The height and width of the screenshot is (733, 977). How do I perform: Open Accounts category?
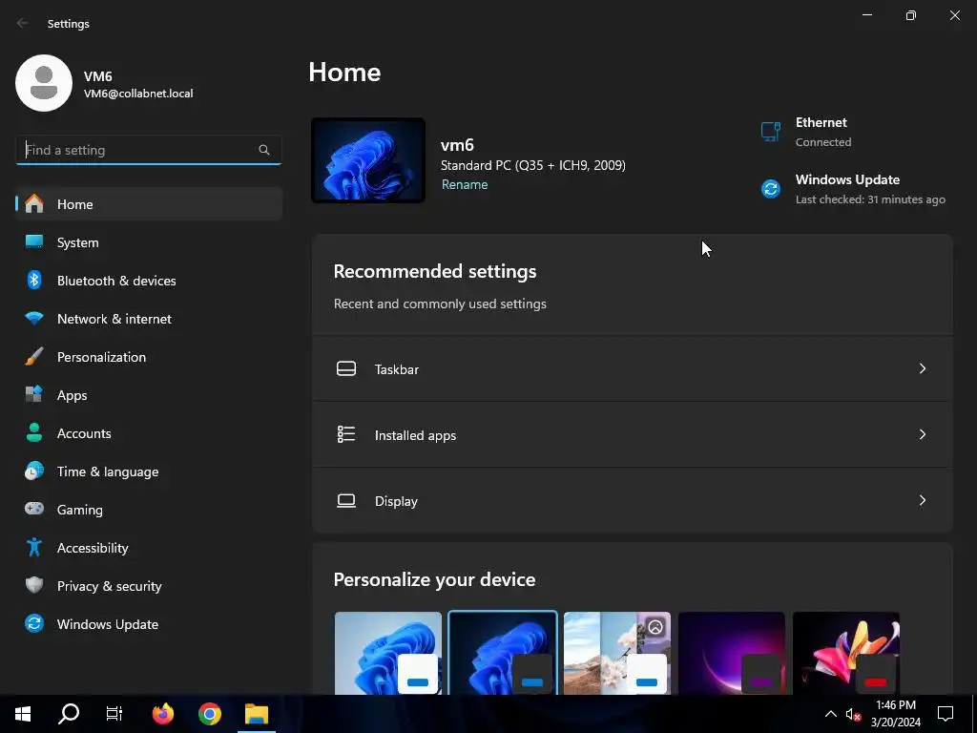(x=149, y=433)
